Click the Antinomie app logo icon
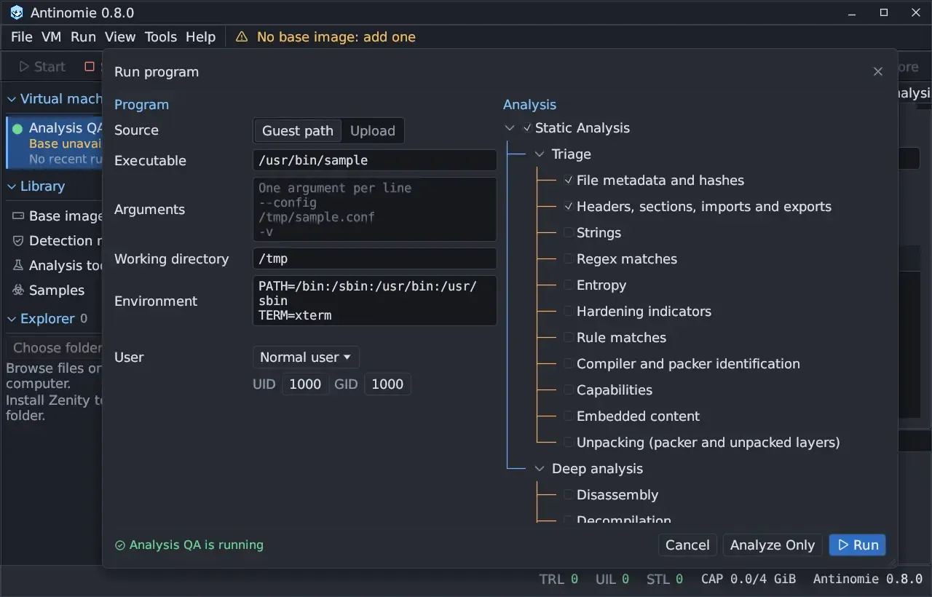 point(17,13)
